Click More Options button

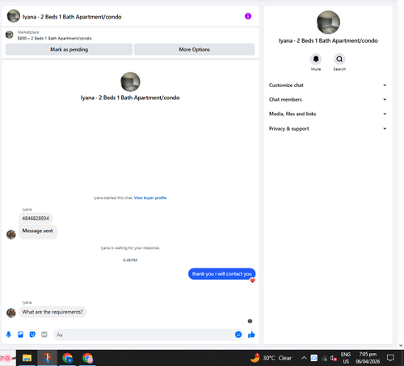click(x=195, y=49)
